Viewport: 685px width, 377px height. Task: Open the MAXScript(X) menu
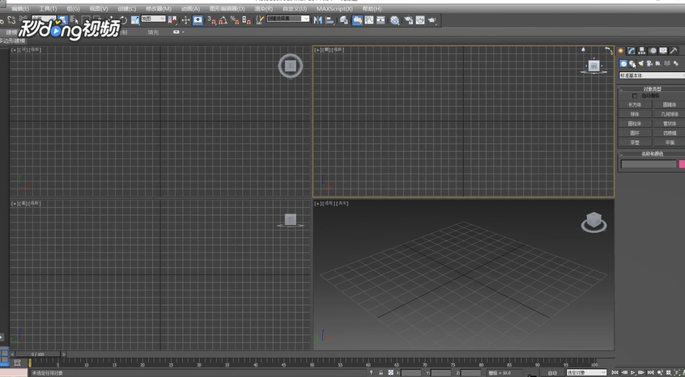pos(334,9)
